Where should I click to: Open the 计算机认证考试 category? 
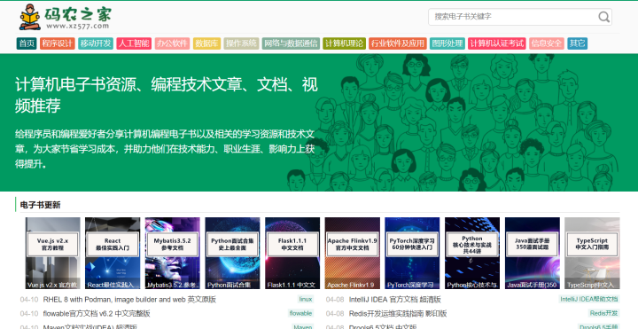coord(497,43)
